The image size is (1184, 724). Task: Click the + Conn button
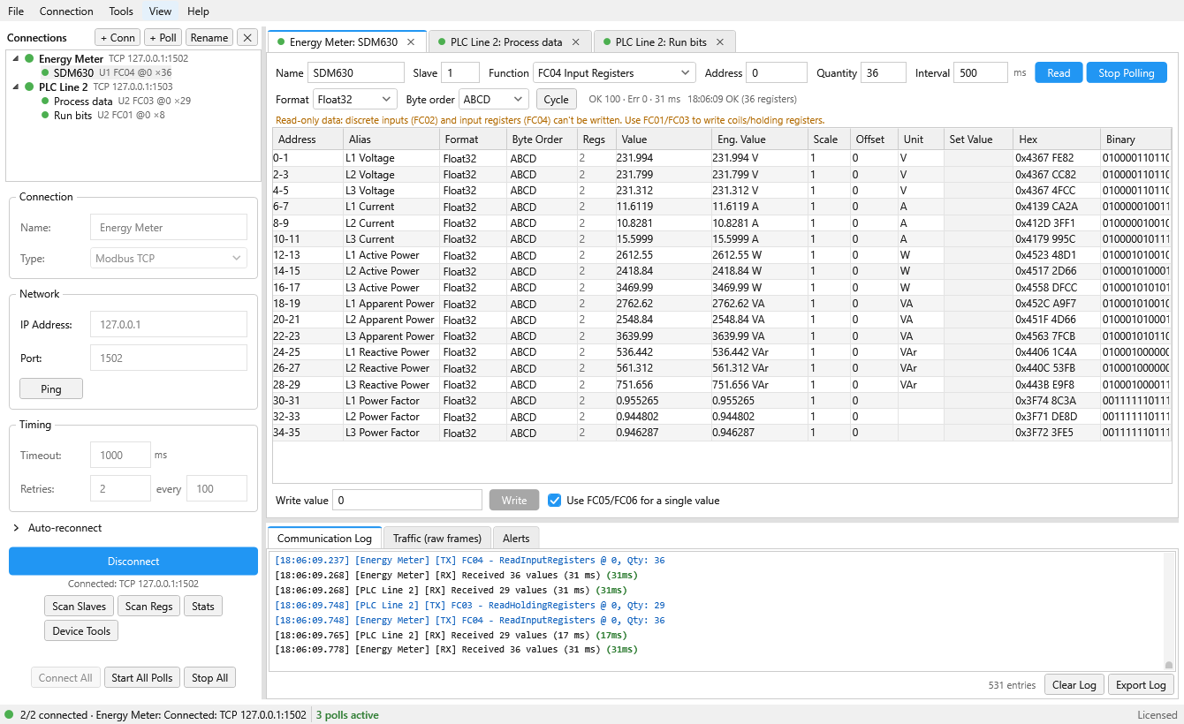coord(118,38)
